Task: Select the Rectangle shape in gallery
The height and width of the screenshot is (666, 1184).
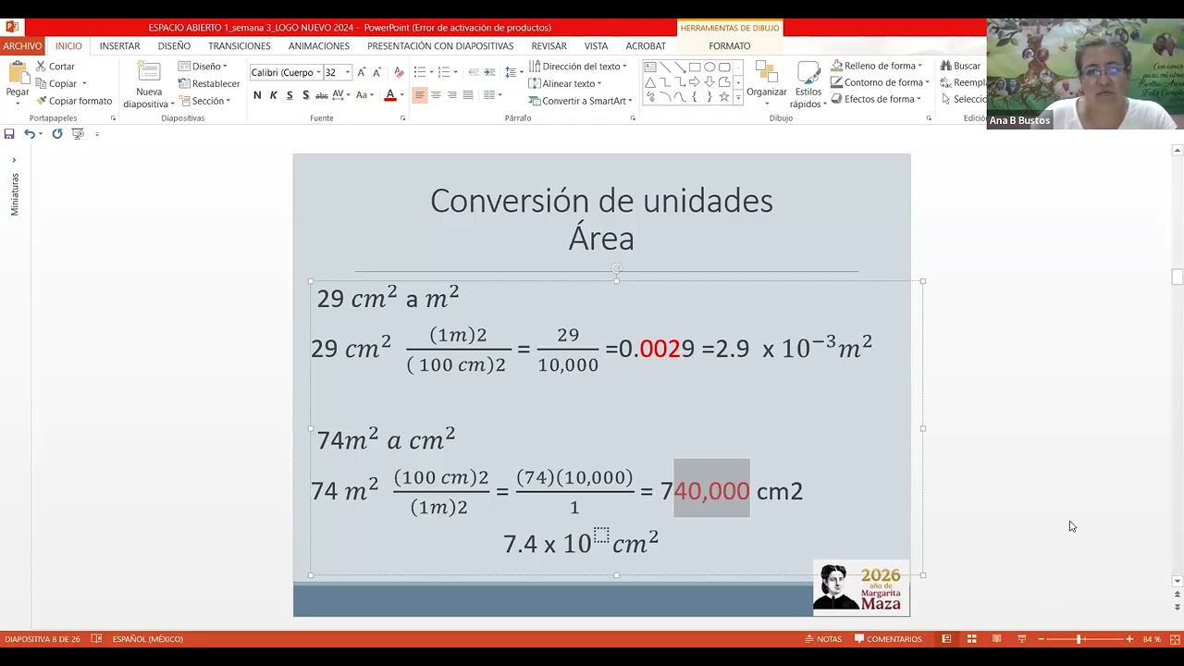Action: pyautogui.click(x=695, y=67)
